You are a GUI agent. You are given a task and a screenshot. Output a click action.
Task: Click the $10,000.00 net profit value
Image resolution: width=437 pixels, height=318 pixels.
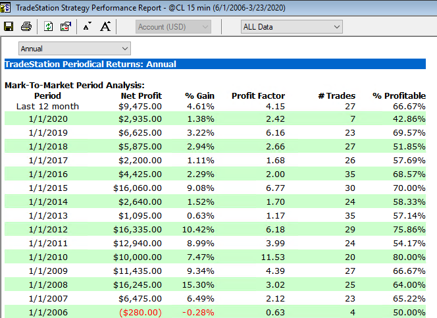tap(138, 257)
